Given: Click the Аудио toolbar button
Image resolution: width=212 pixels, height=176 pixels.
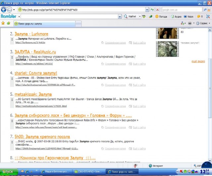Looking at the screenshot, I should [176, 17].
